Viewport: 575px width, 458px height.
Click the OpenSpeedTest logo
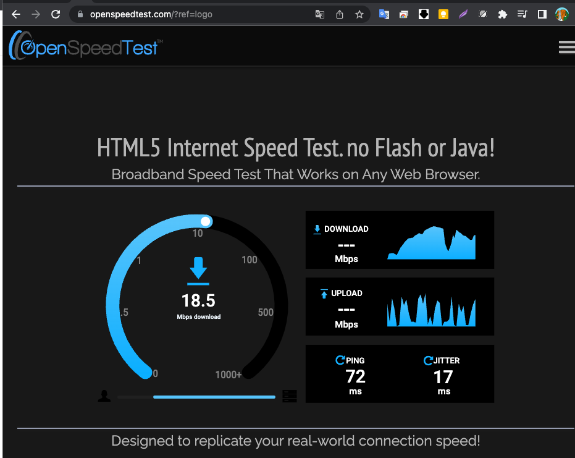(x=85, y=46)
